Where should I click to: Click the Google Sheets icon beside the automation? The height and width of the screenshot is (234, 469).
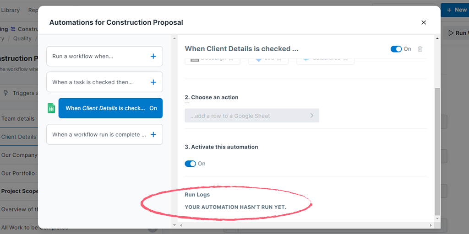tap(51, 108)
